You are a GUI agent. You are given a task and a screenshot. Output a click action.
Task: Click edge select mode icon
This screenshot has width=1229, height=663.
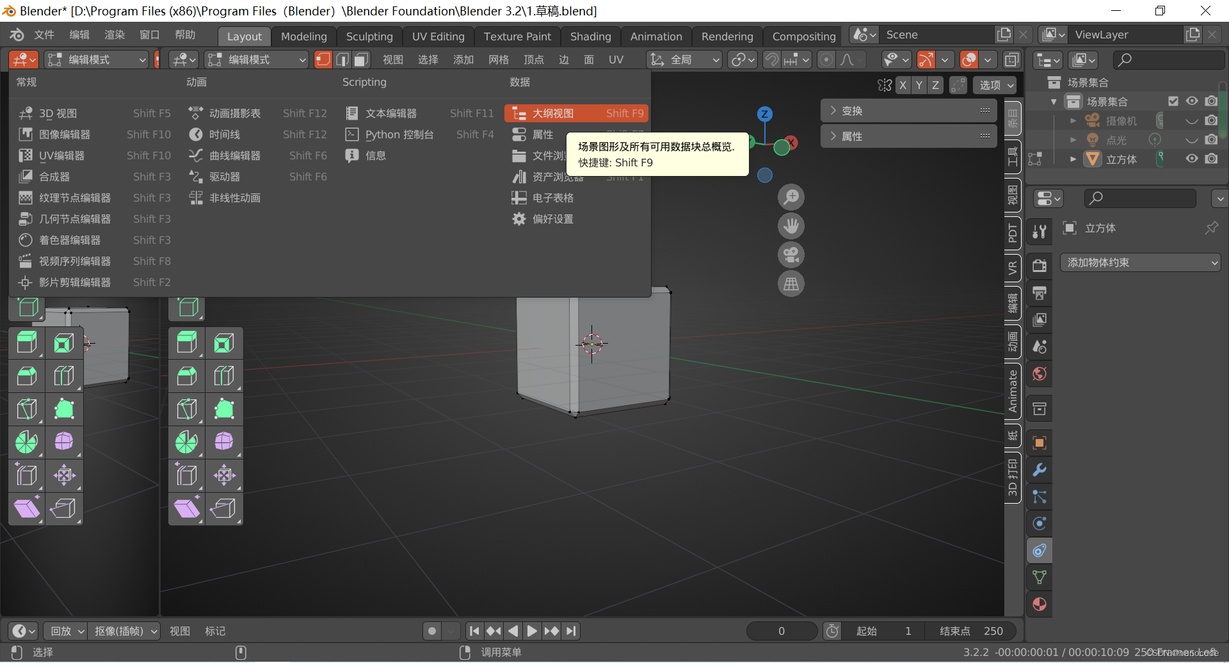pyautogui.click(x=342, y=60)
